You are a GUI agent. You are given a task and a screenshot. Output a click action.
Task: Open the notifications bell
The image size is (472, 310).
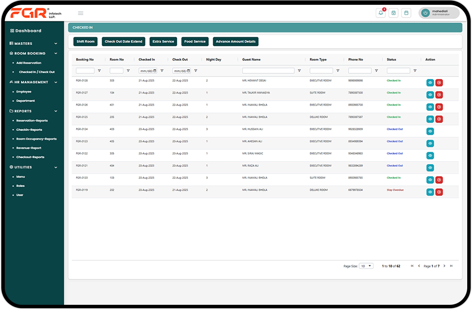coord(381,13)
